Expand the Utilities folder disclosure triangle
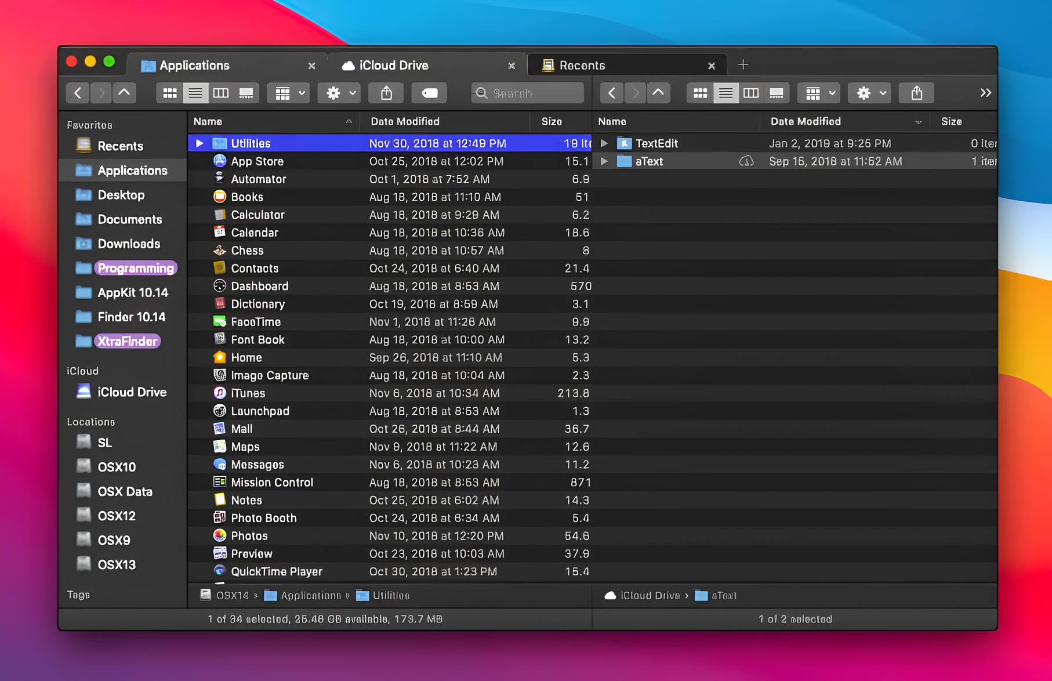 click(x=199, y=143)
